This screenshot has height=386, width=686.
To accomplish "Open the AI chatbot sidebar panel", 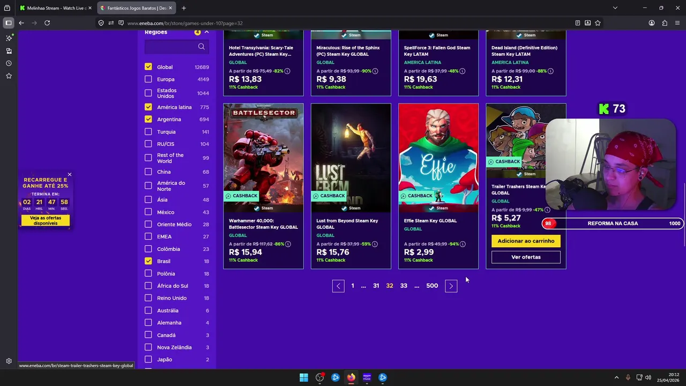I will (x=9, y=38).
